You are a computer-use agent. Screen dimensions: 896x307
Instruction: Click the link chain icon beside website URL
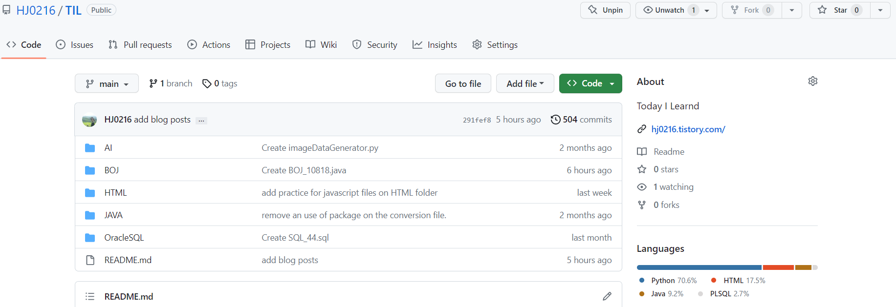tap(642, 129)
